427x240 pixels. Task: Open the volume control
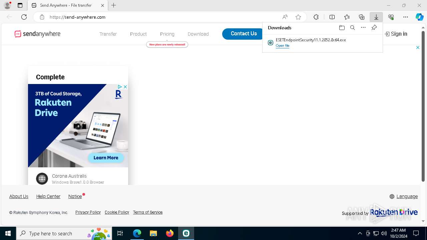[384, 233]
